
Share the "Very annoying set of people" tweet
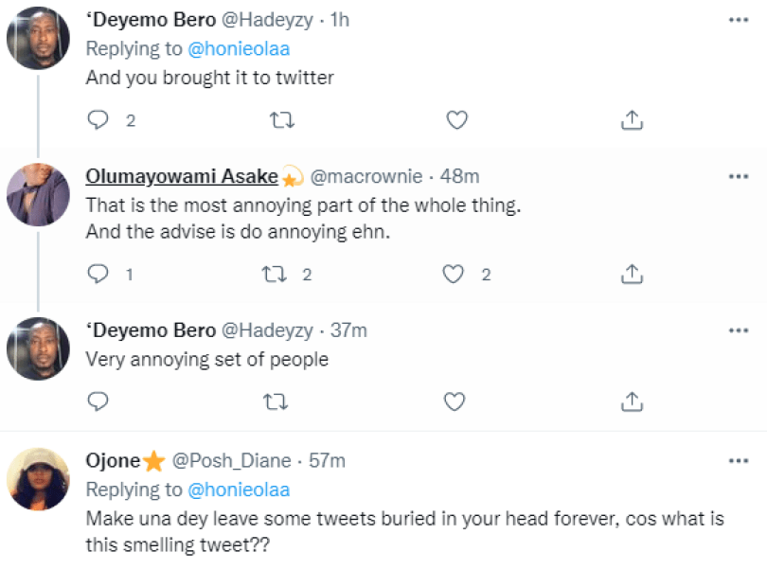[x=633, y=401]
